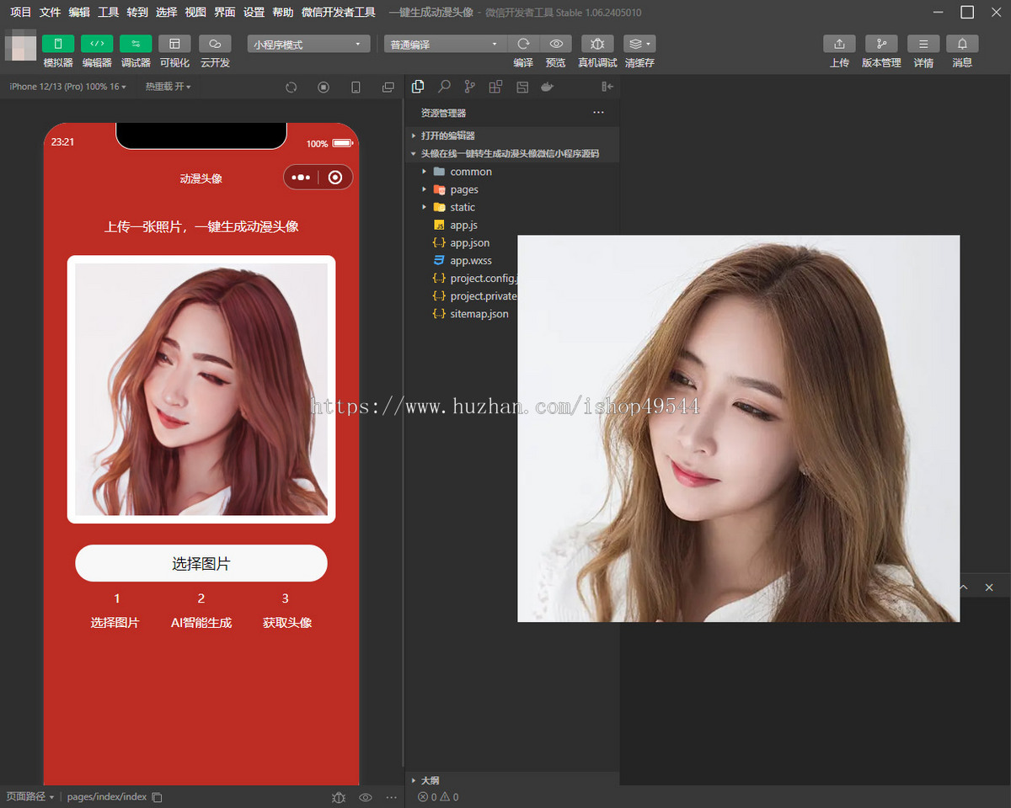1011x808 pixels.
Task: Click the Preview (预览) eye icon
Action: tap(556, 44)
